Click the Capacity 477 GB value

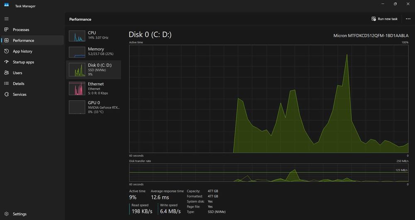(213, 191)
